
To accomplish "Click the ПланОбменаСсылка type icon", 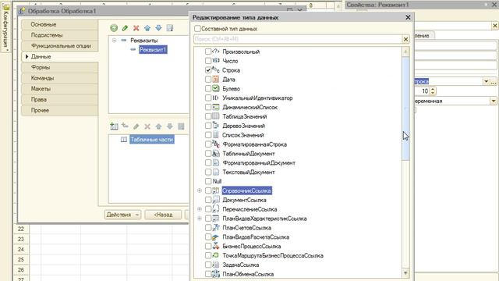I will click(x=216, y=274).
